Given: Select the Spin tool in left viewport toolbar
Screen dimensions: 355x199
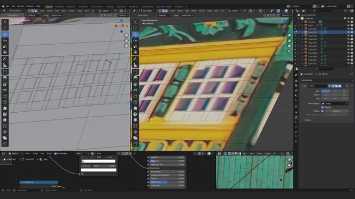Looking at the screenshot, I should (x=5, y=114).
